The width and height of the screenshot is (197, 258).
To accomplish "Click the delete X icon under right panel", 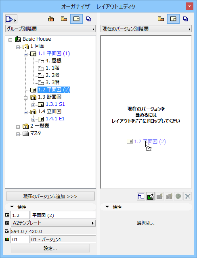I will [x=188, y=196].
